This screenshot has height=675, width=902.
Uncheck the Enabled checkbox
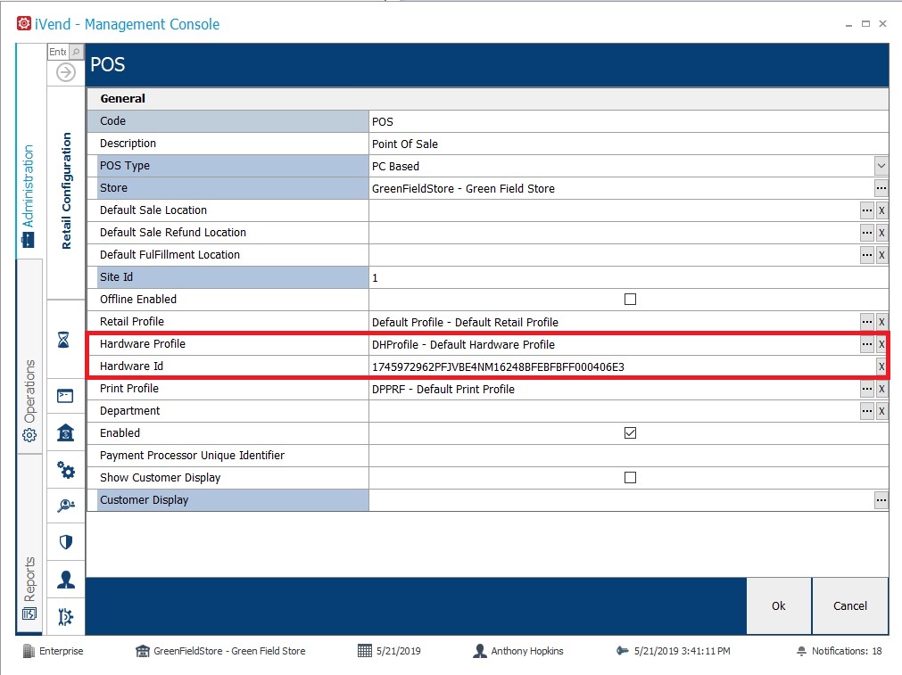(x=630, y=433)
